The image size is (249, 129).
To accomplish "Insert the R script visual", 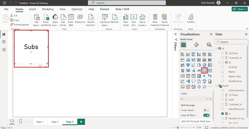I will tap(204, 76).
